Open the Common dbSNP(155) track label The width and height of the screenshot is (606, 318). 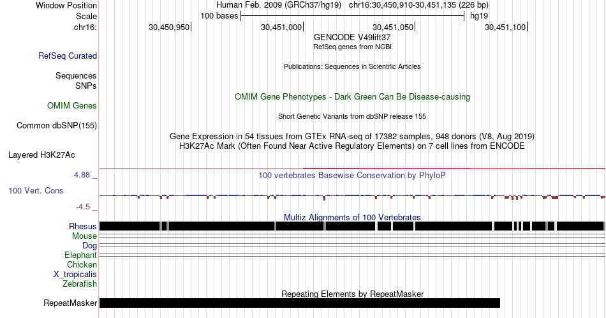pos(57,125)
